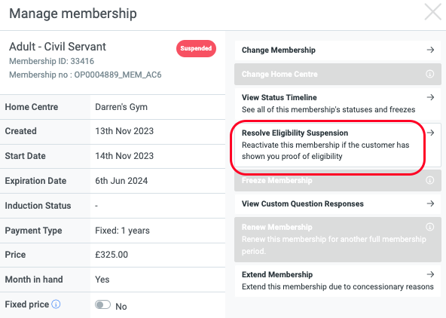
Task: Click the disabled Renew Membership option
Action: 338,240
